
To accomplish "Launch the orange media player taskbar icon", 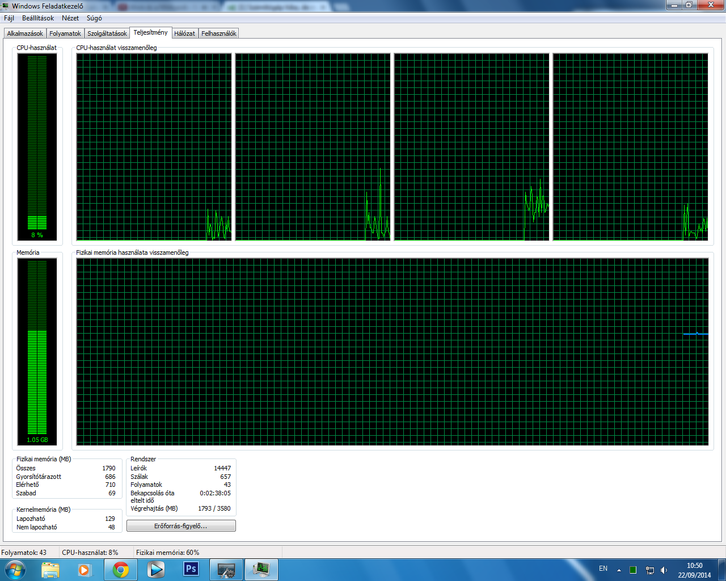I will [85, 570].
